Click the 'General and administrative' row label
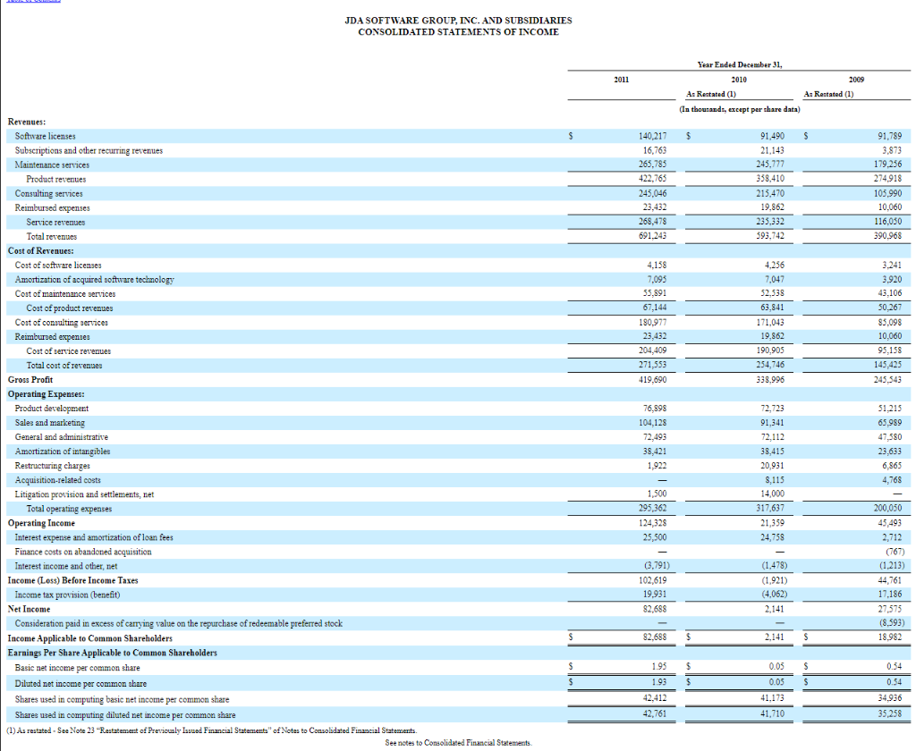 point(62,437)
